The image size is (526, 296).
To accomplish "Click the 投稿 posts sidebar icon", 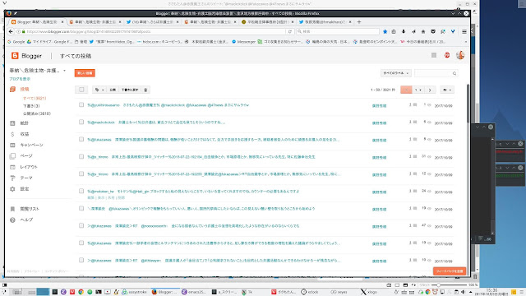I will pos(12,90).
